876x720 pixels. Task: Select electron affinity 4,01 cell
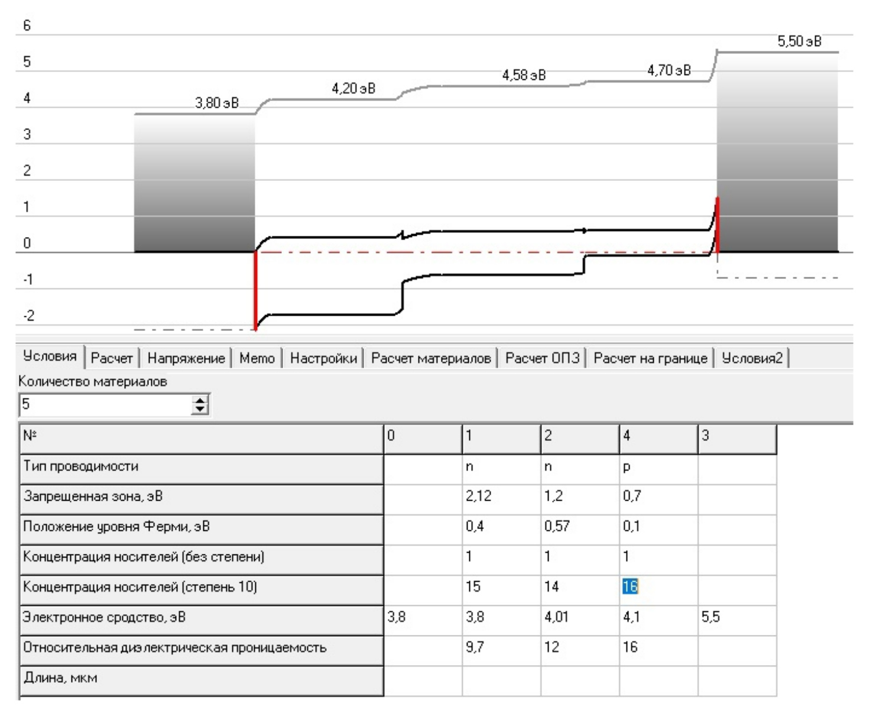(x=579, y=617)
